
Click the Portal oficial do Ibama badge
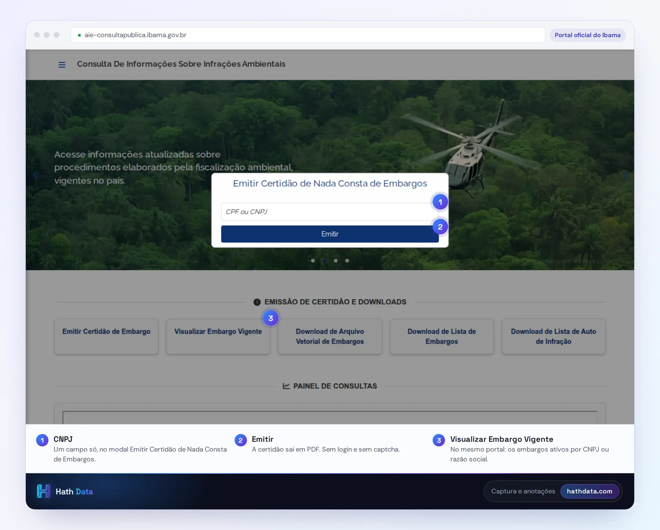[x=587, y=35]
